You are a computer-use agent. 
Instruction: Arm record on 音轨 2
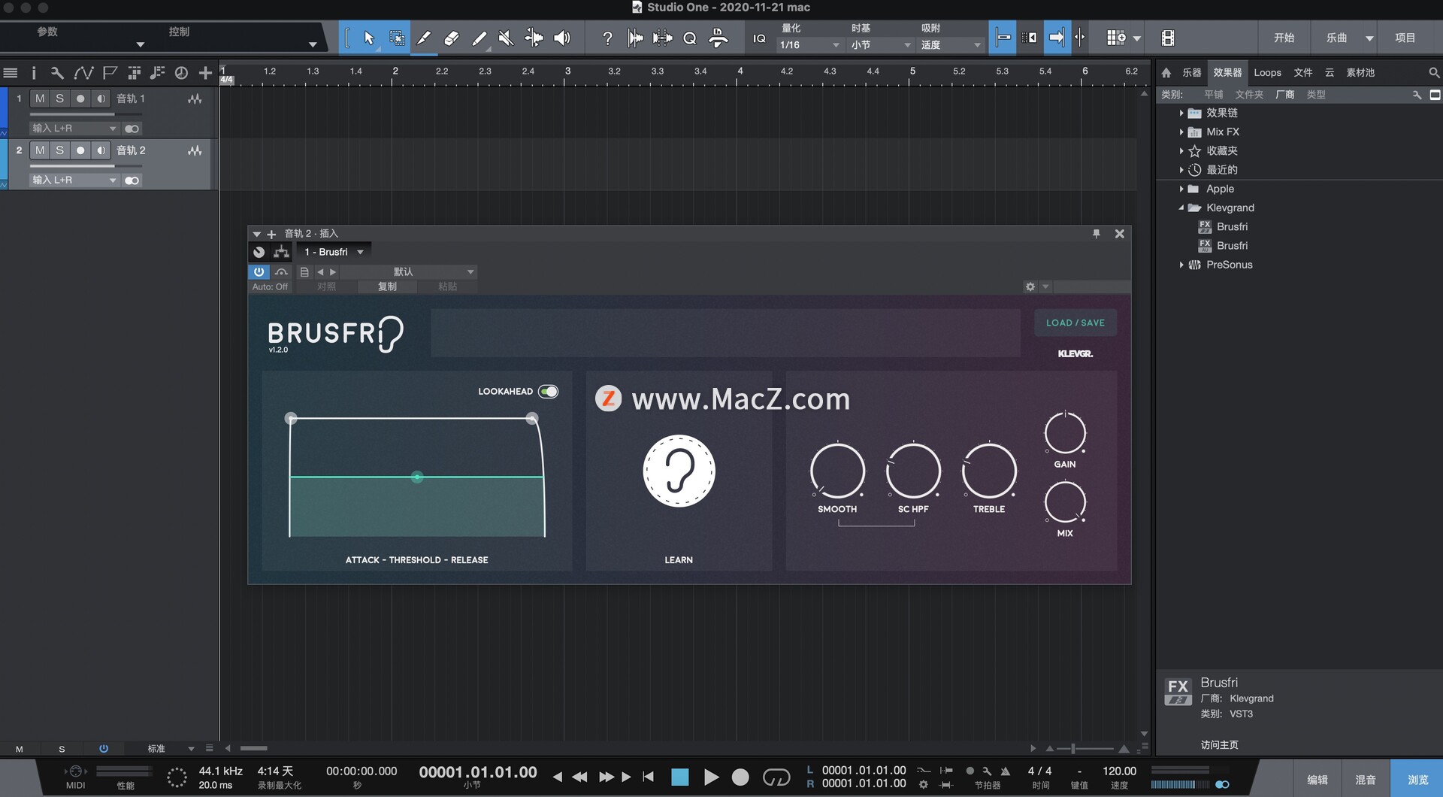tap(80, 150)
